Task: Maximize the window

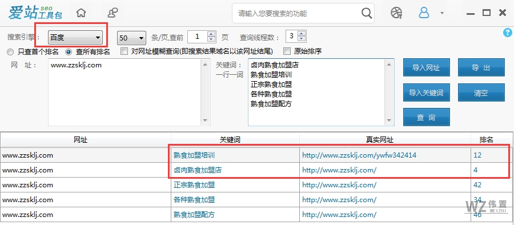Action: click(x=487, y=13)
